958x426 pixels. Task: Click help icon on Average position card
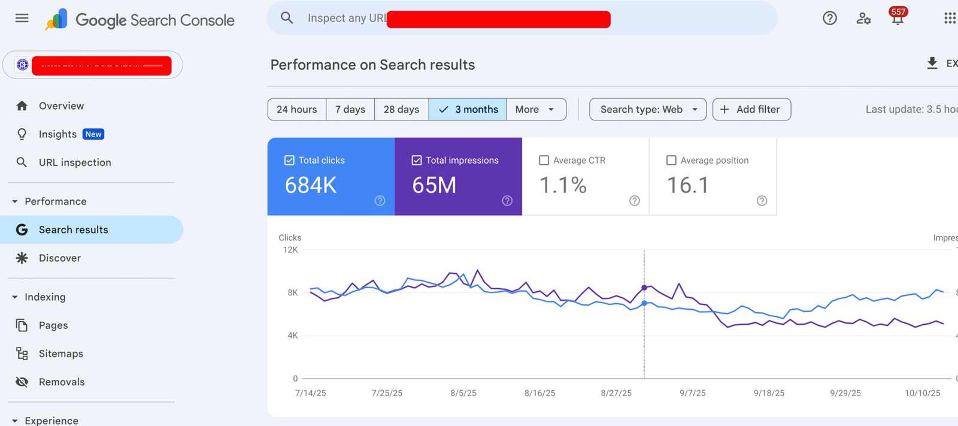pos(762,201)
